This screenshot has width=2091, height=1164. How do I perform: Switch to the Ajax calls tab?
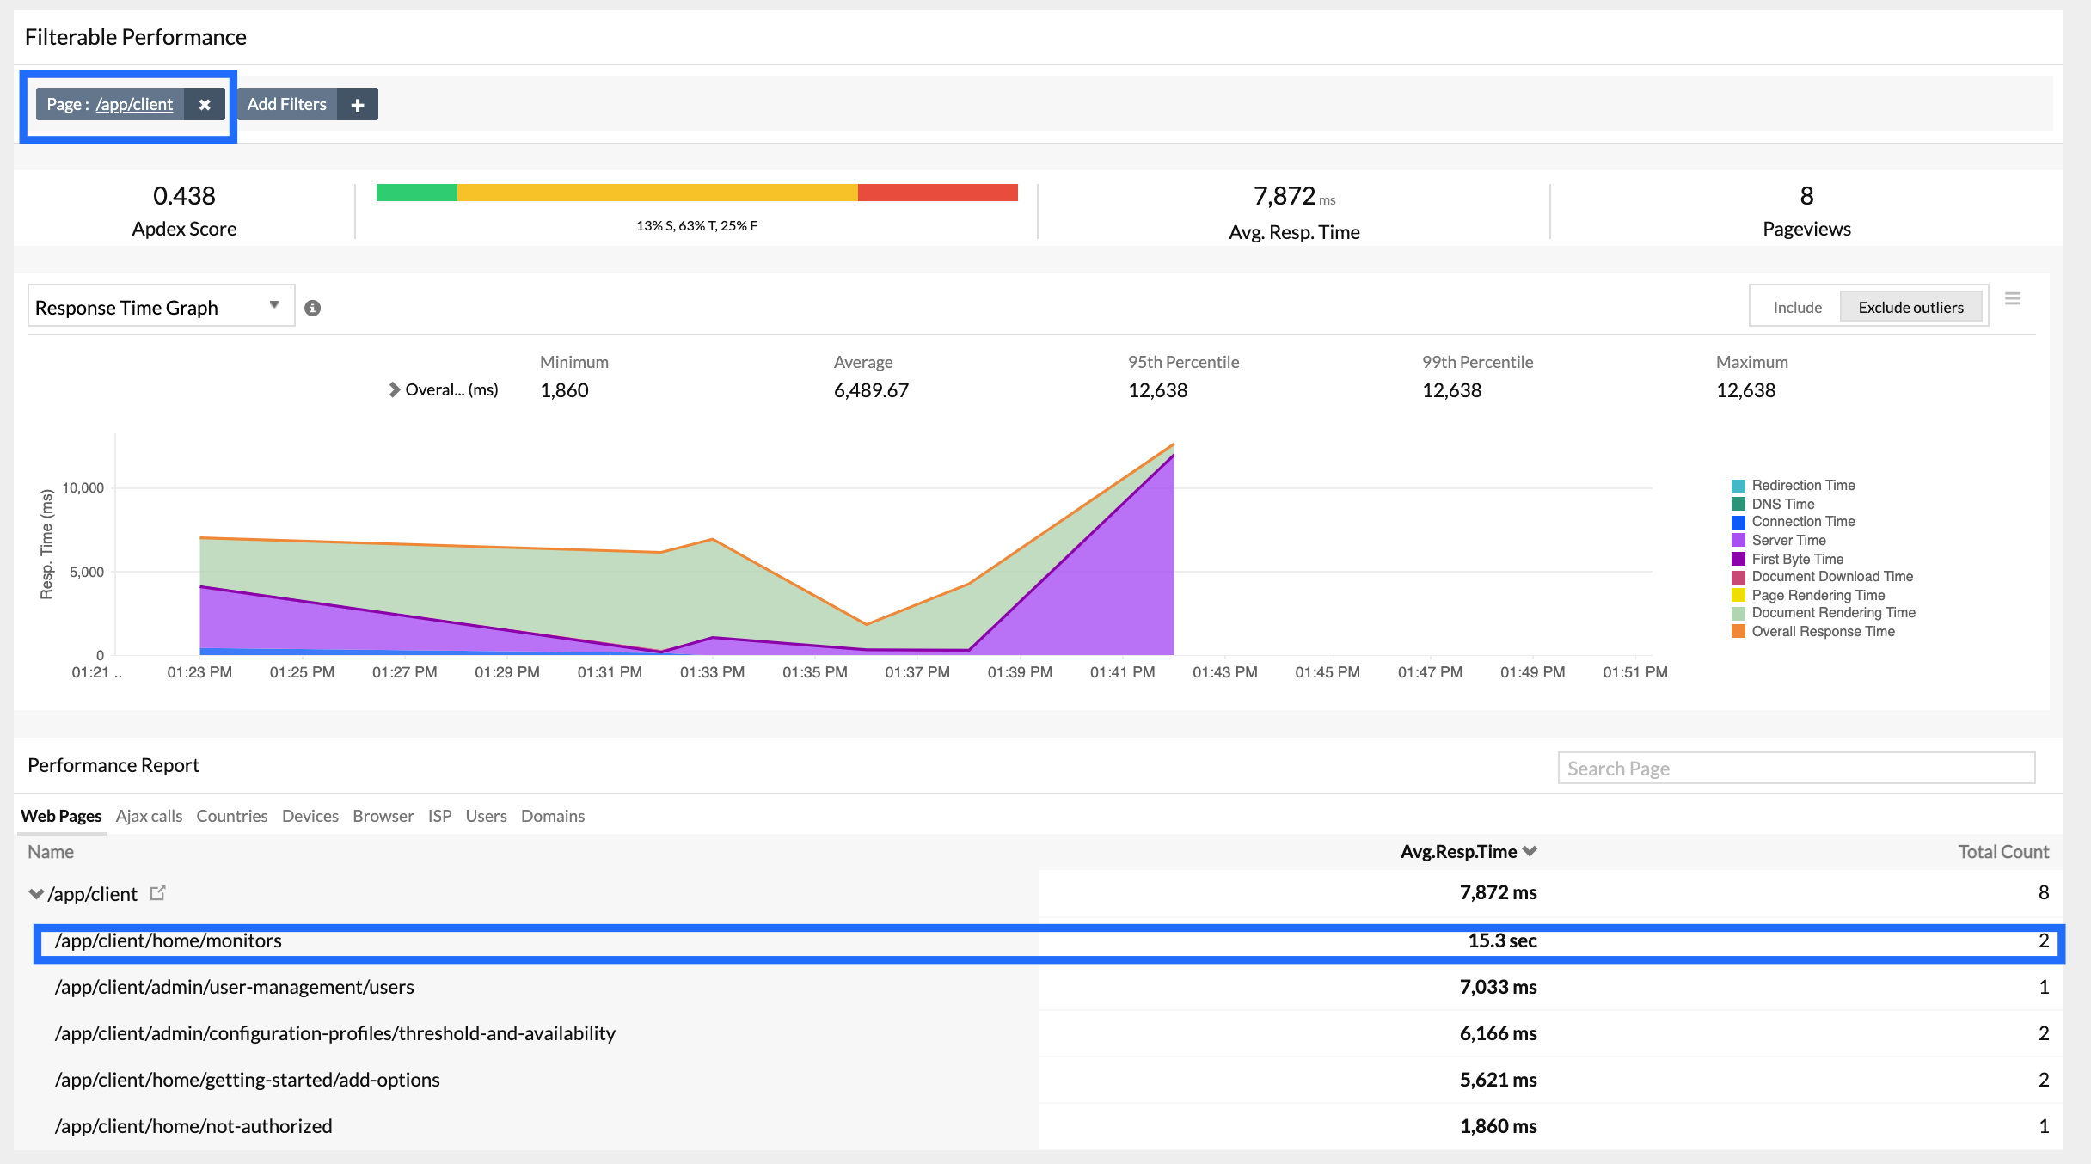click(x=149, y=816)
